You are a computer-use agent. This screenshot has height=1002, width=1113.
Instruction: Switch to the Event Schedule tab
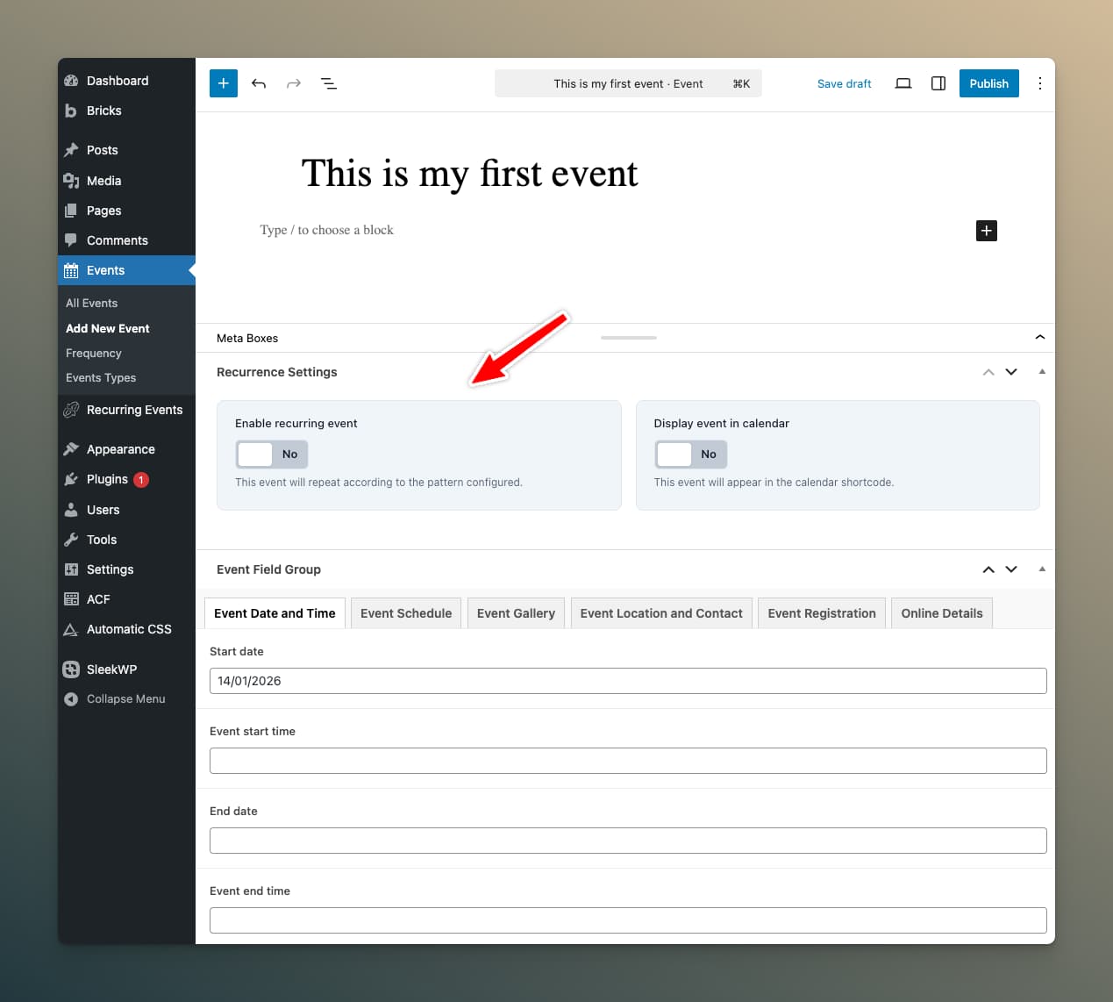406,613
